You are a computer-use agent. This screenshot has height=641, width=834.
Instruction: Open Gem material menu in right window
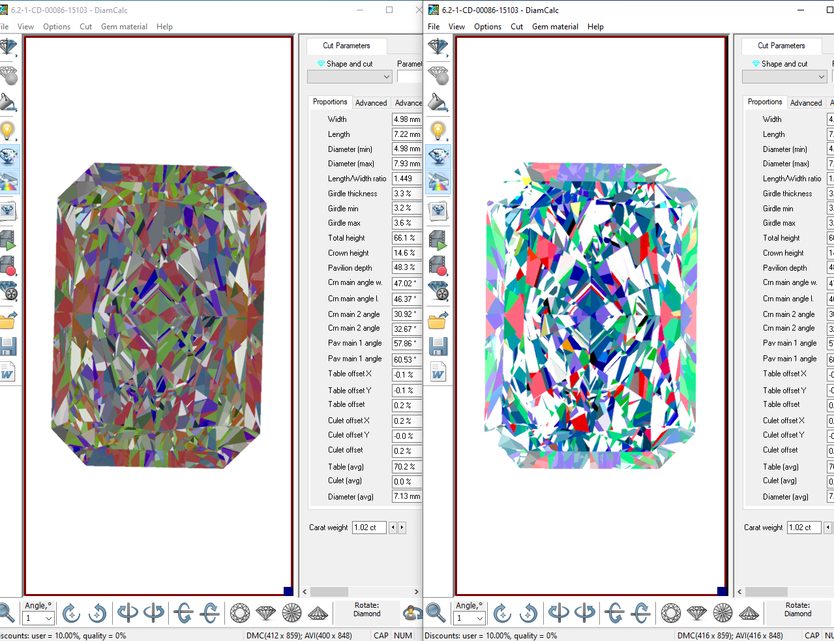[x=555, y=27]
